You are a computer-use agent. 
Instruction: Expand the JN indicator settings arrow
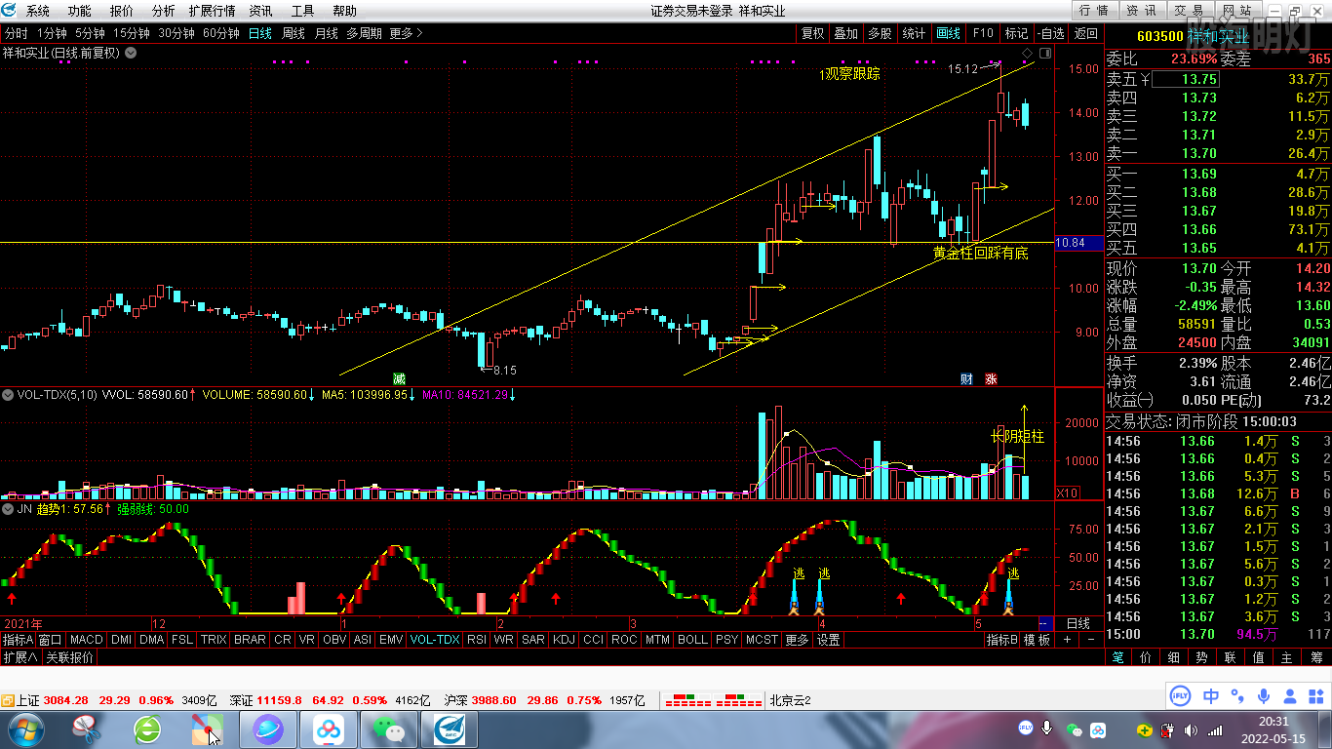click(9, 509)
